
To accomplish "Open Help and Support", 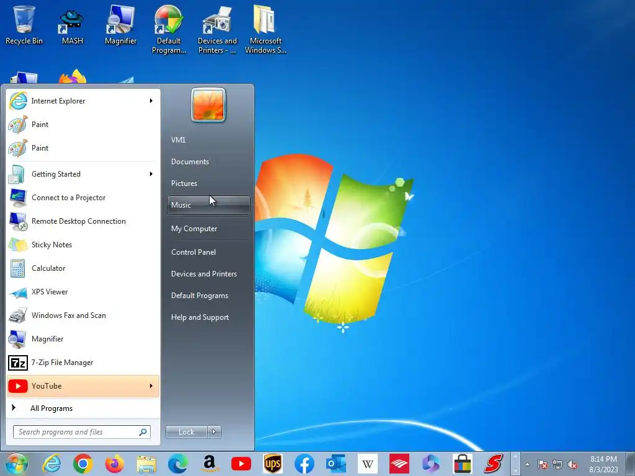I will (x=208, y=317).
